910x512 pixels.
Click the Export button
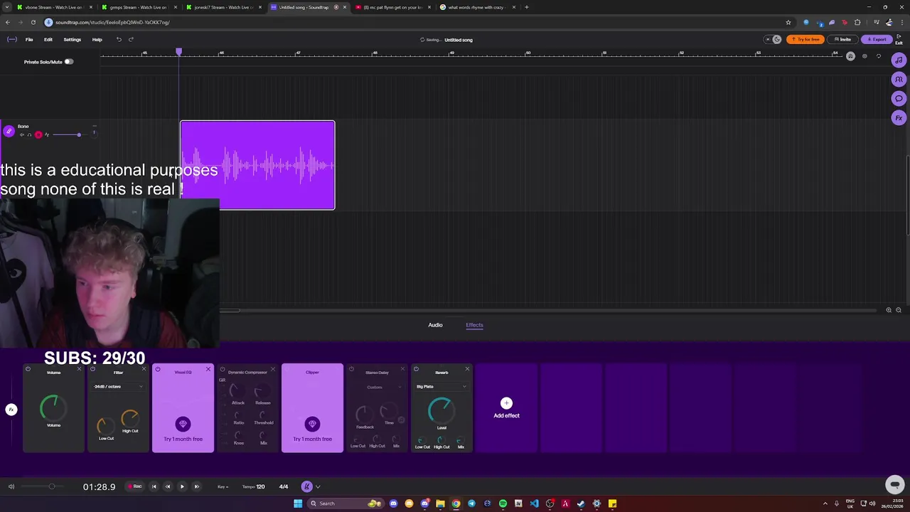click(x=877, y=39)
